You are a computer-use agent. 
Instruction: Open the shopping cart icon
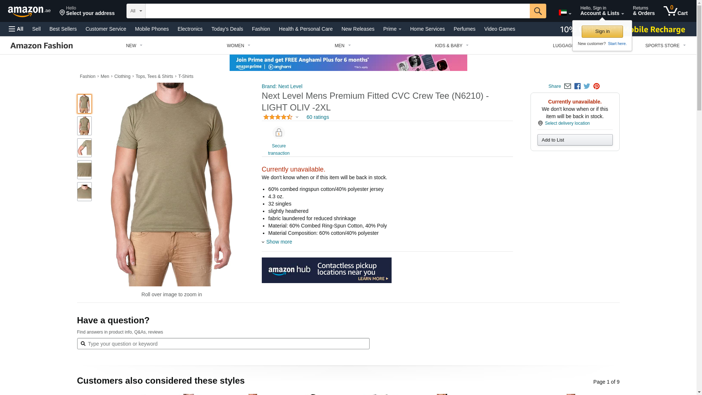click(675, 11)
